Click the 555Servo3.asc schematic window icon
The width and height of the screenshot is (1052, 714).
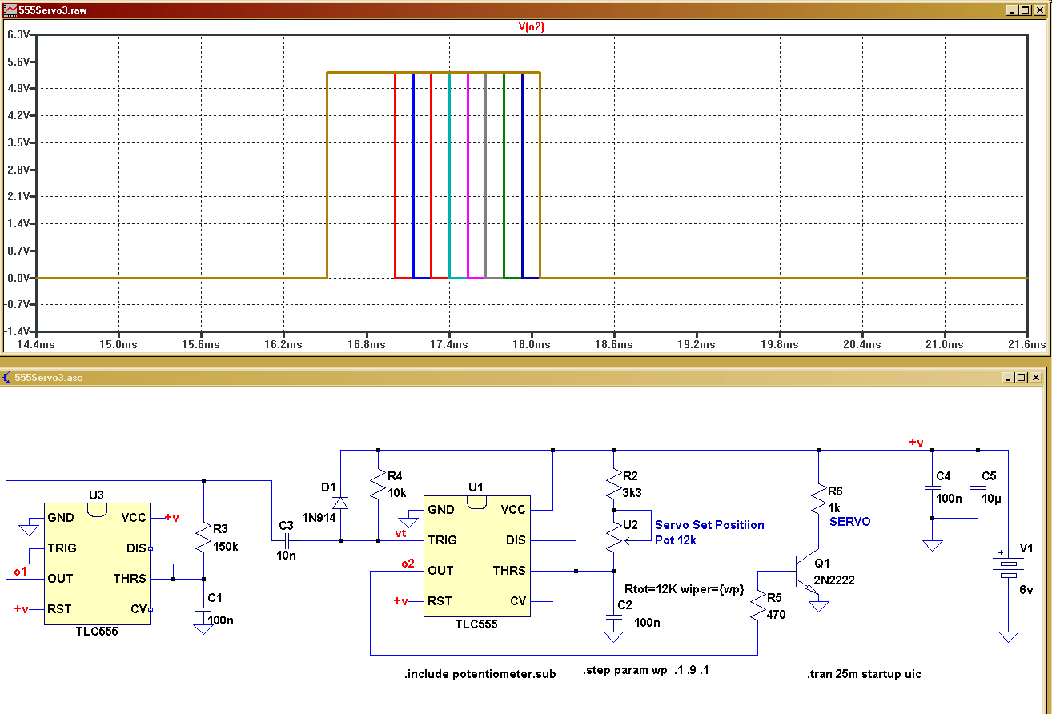coord(7,377)
